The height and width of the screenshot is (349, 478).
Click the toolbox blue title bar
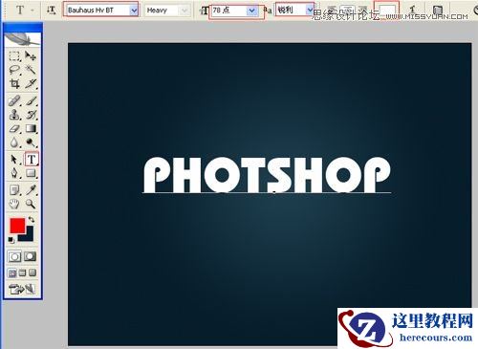click(23, 27)
